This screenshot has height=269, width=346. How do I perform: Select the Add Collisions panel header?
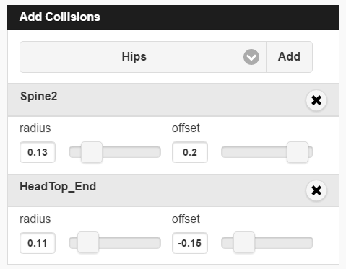173,17
